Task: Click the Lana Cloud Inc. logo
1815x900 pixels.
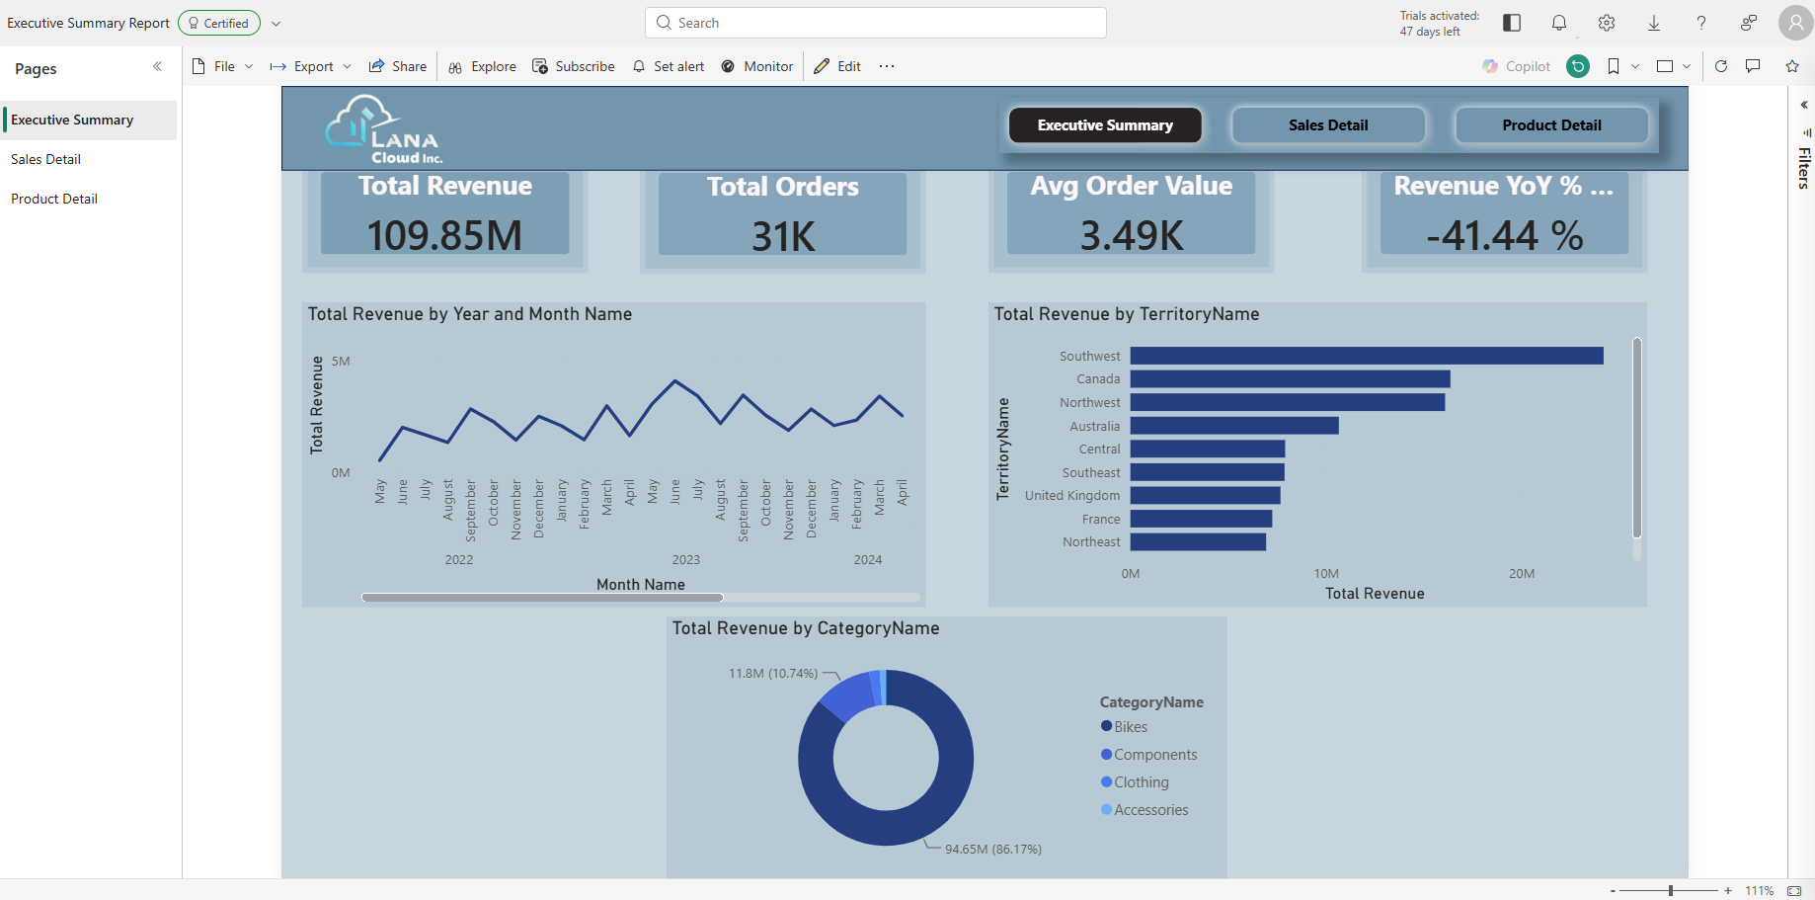Action: point(384,129)
